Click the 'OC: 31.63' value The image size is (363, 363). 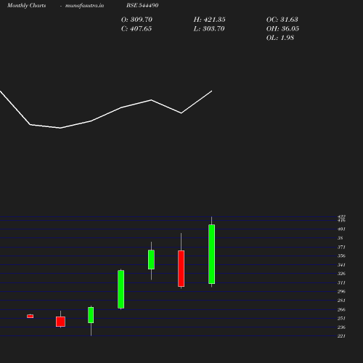point(282,20)
